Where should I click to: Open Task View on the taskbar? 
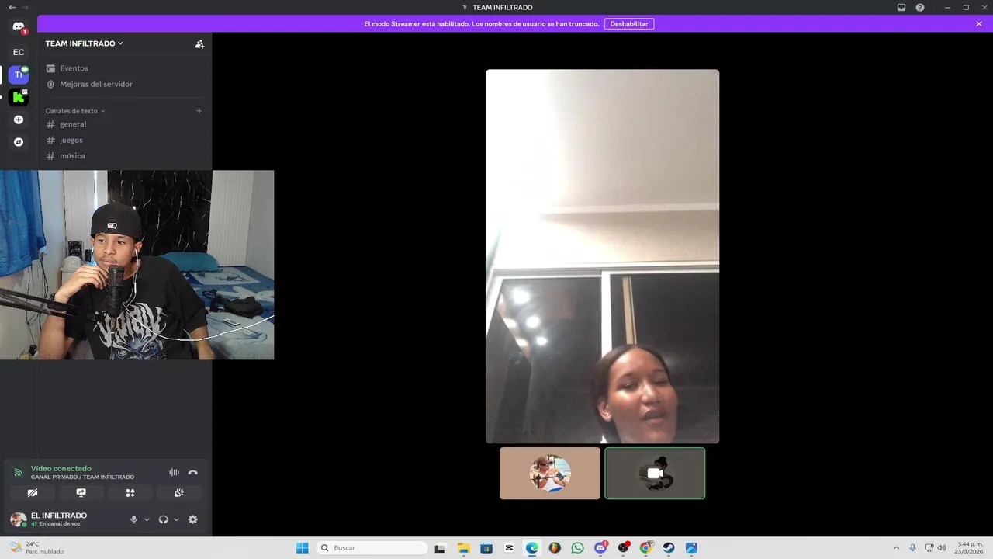click(x=440, y=548)
